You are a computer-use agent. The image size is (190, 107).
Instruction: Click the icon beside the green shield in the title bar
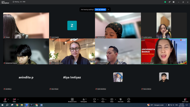click(x=170, y=2)
